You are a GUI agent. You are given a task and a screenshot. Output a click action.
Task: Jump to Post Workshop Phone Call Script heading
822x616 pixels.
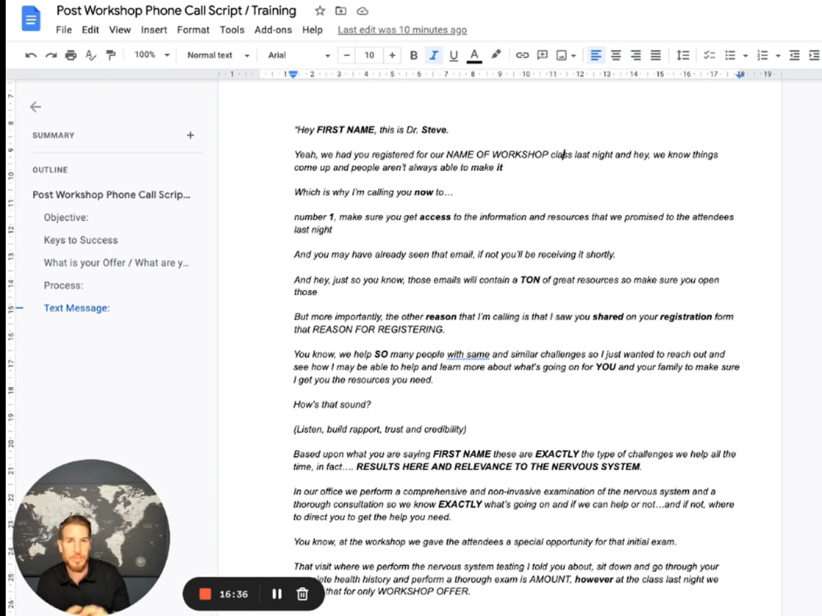point(111,195)
